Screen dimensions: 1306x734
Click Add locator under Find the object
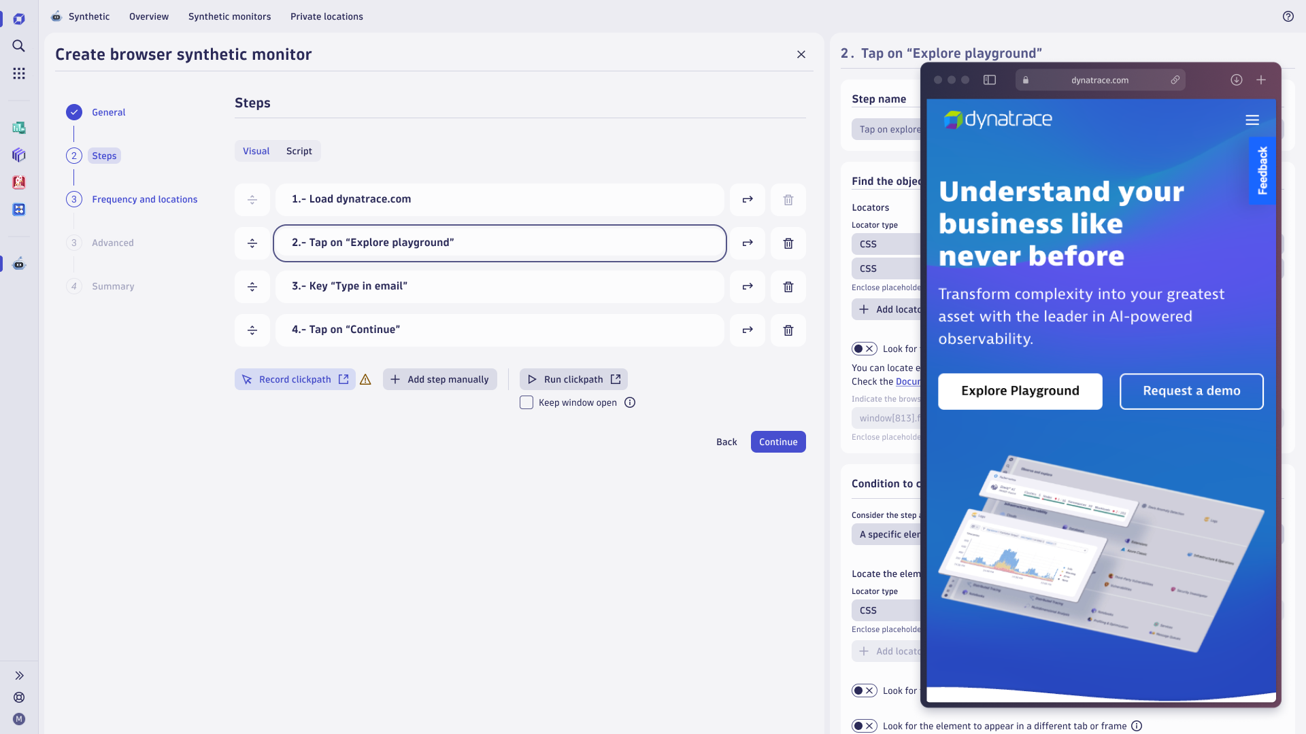886,309
